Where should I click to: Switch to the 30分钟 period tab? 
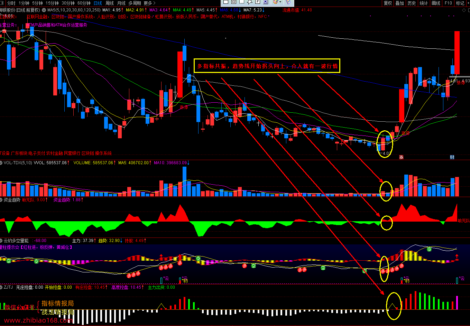(68, 3)
